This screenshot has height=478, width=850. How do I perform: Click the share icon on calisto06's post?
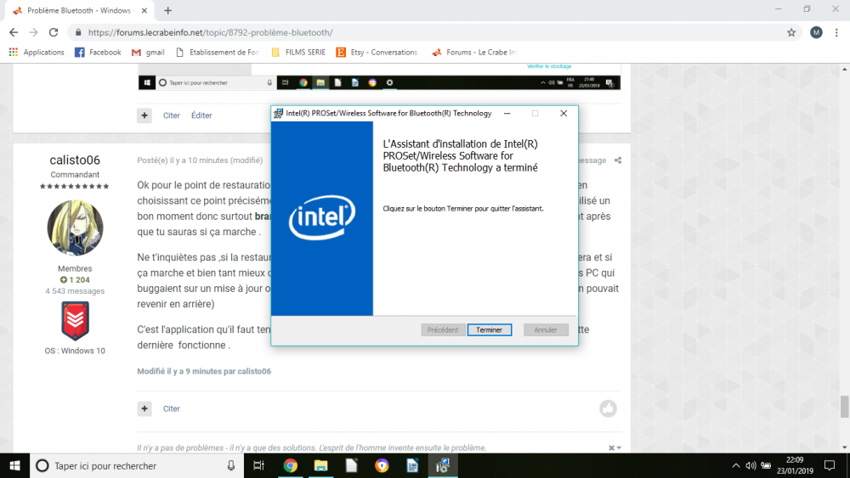618,160
